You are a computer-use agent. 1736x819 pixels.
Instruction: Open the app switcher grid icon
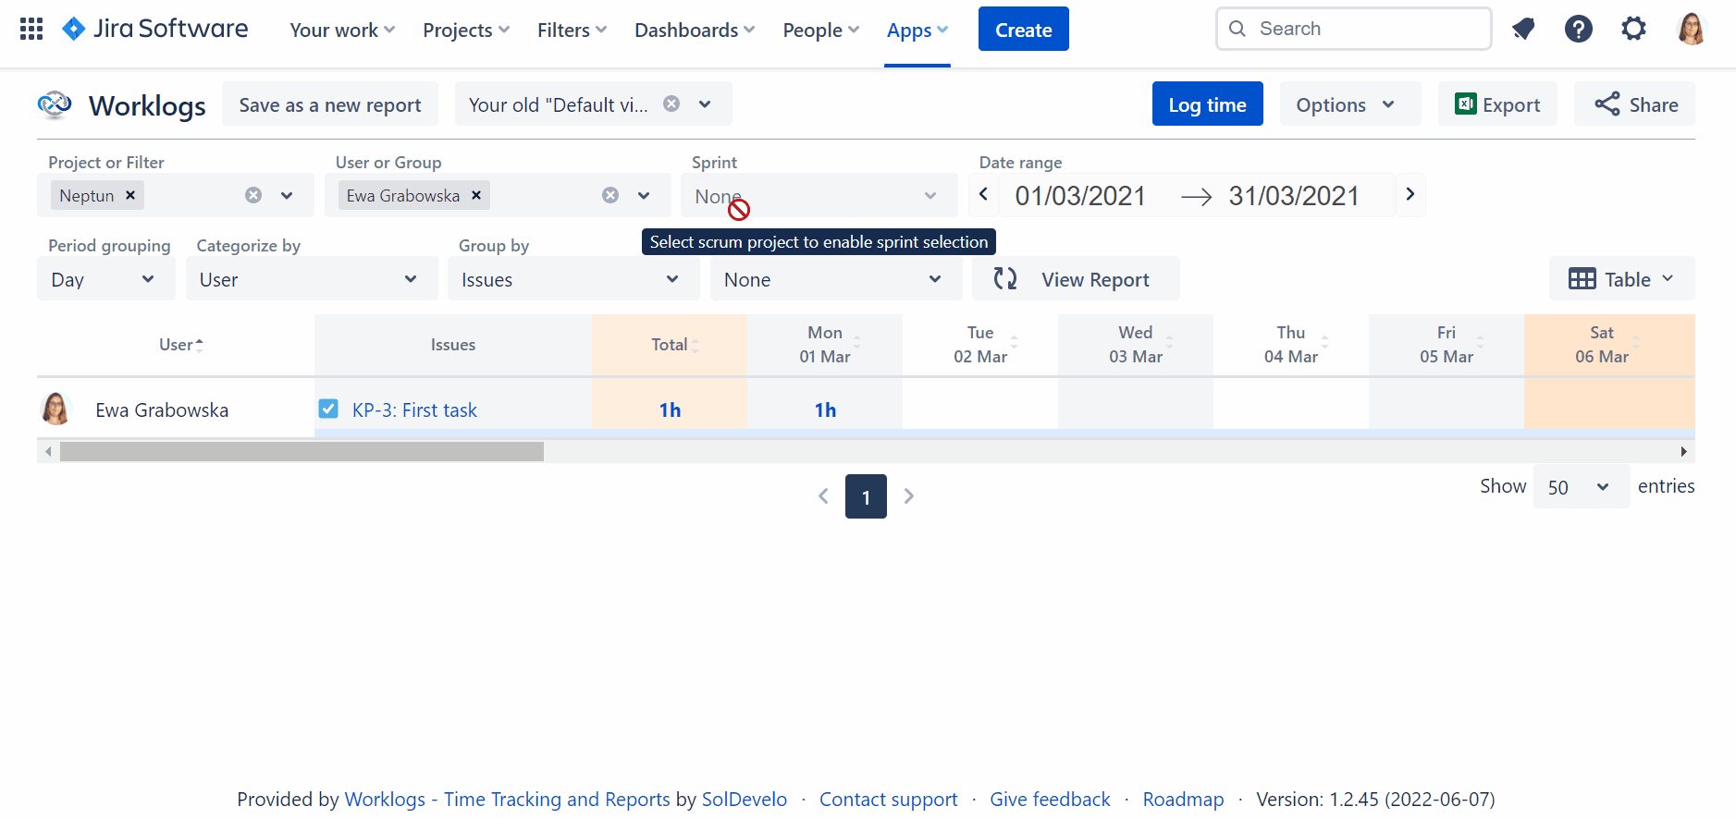click(31, 29)
